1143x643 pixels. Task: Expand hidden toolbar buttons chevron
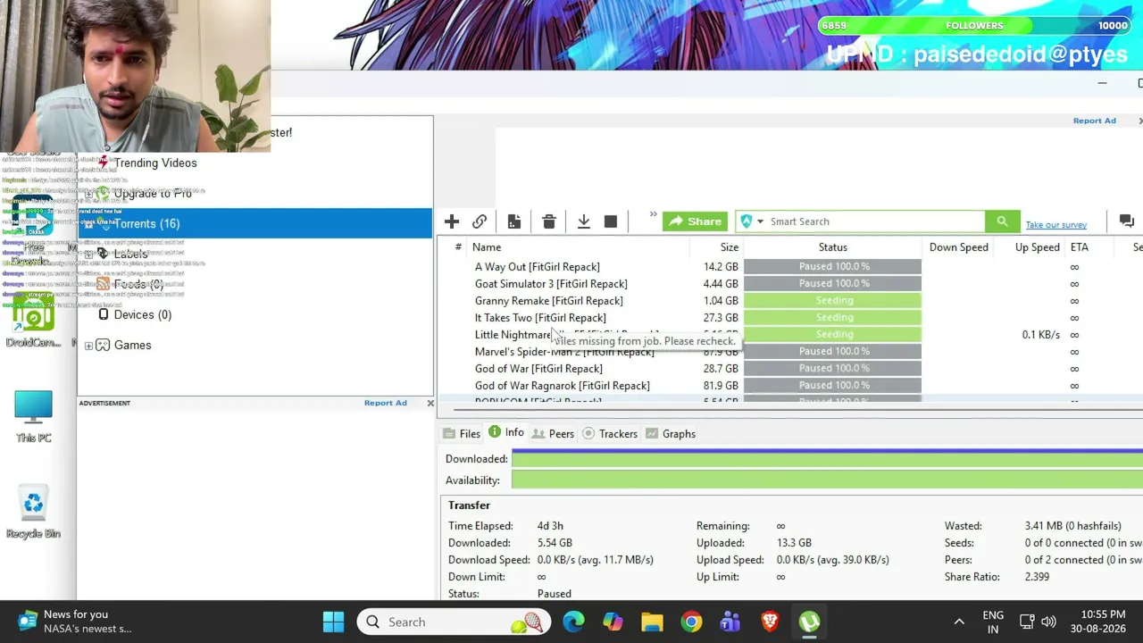[653, 215]
